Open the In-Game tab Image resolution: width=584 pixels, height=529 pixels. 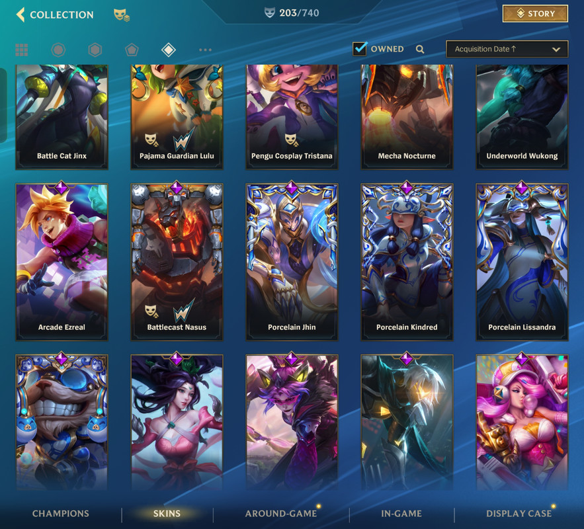[x=401, y=513]
